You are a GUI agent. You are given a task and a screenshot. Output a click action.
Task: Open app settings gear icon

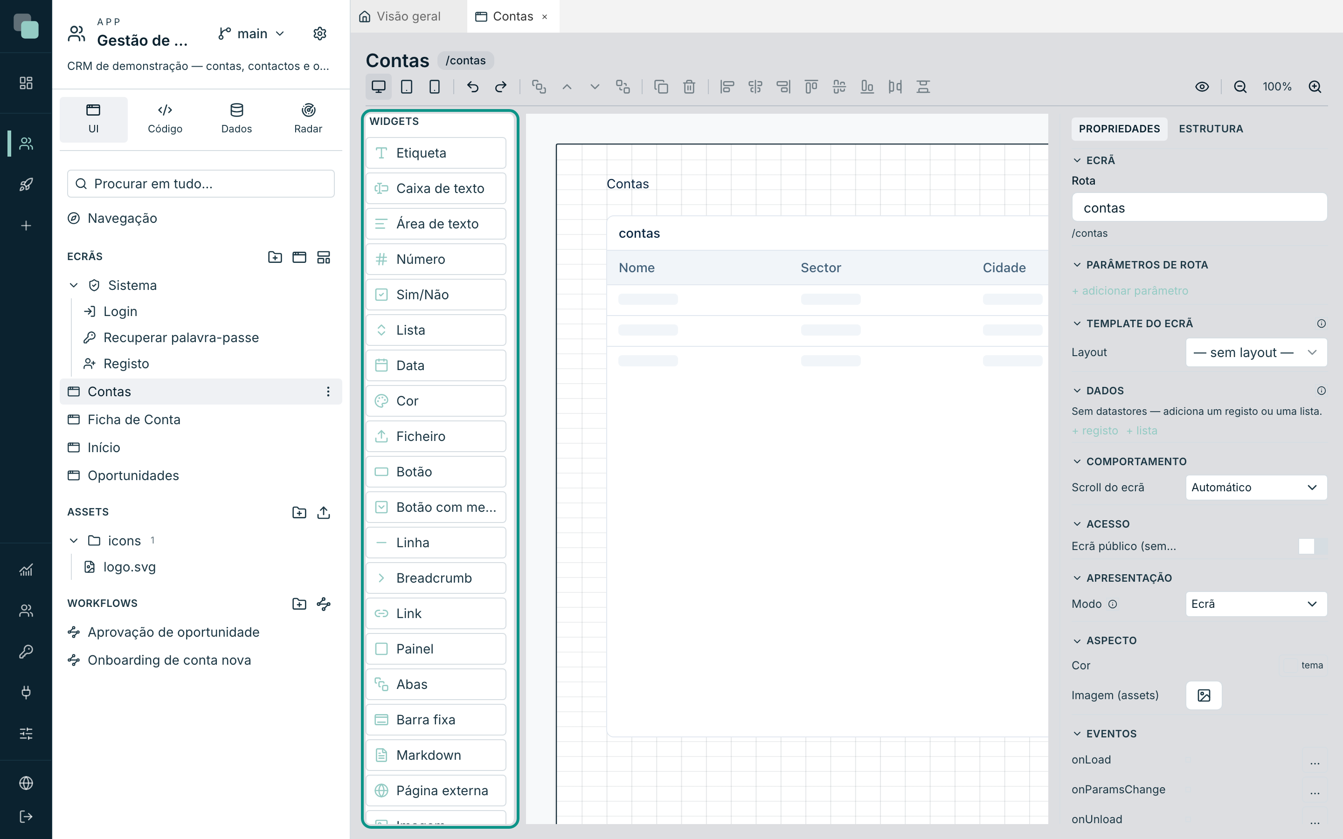(319, 34)
